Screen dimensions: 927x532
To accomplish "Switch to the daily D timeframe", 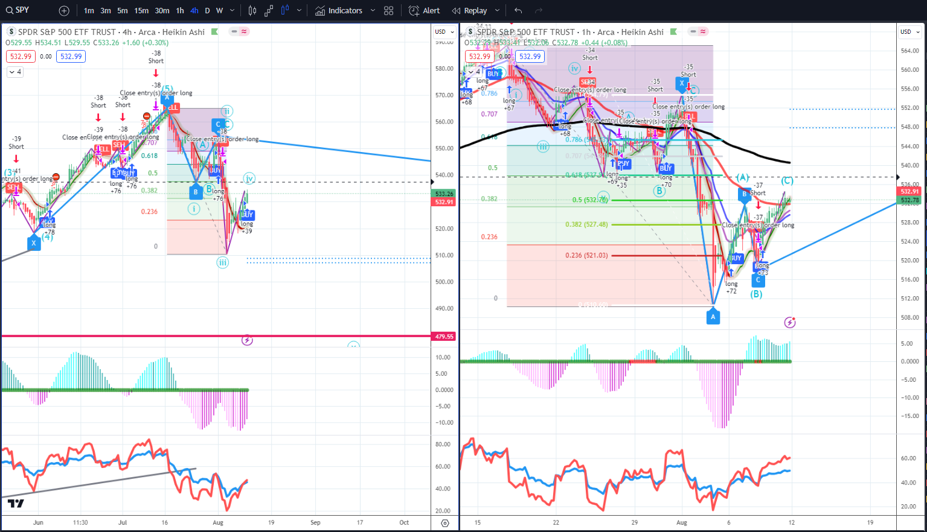I will (x=207, y=11).
